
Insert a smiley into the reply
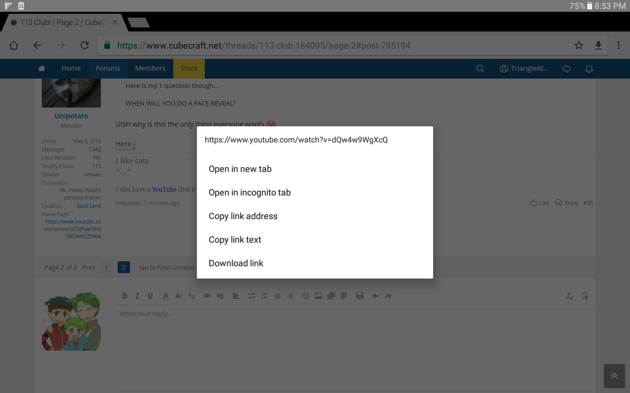306,296
